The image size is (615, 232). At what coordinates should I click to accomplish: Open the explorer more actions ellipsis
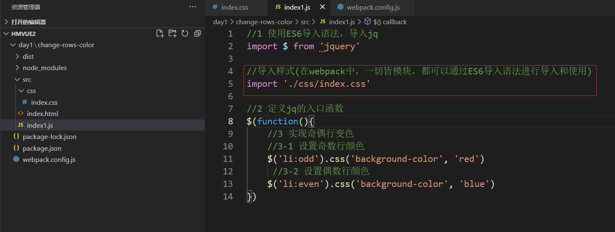[192, 7]
